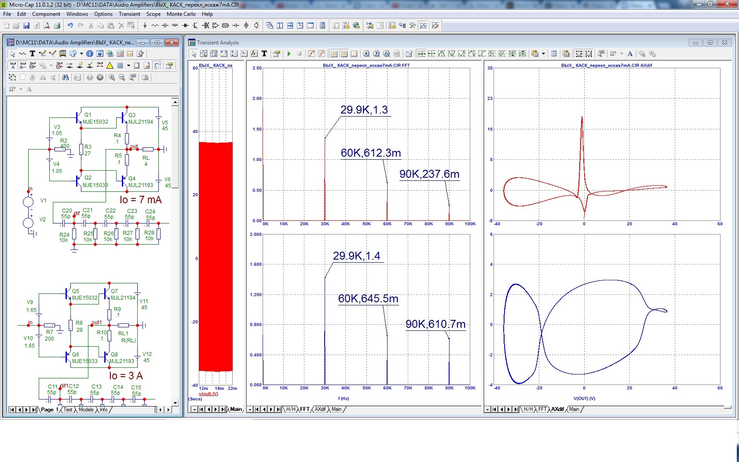Click the 'Io = 7 mA' text in the schematic
Viewport: 739px width, 462px height.
[x=141, y=200]
